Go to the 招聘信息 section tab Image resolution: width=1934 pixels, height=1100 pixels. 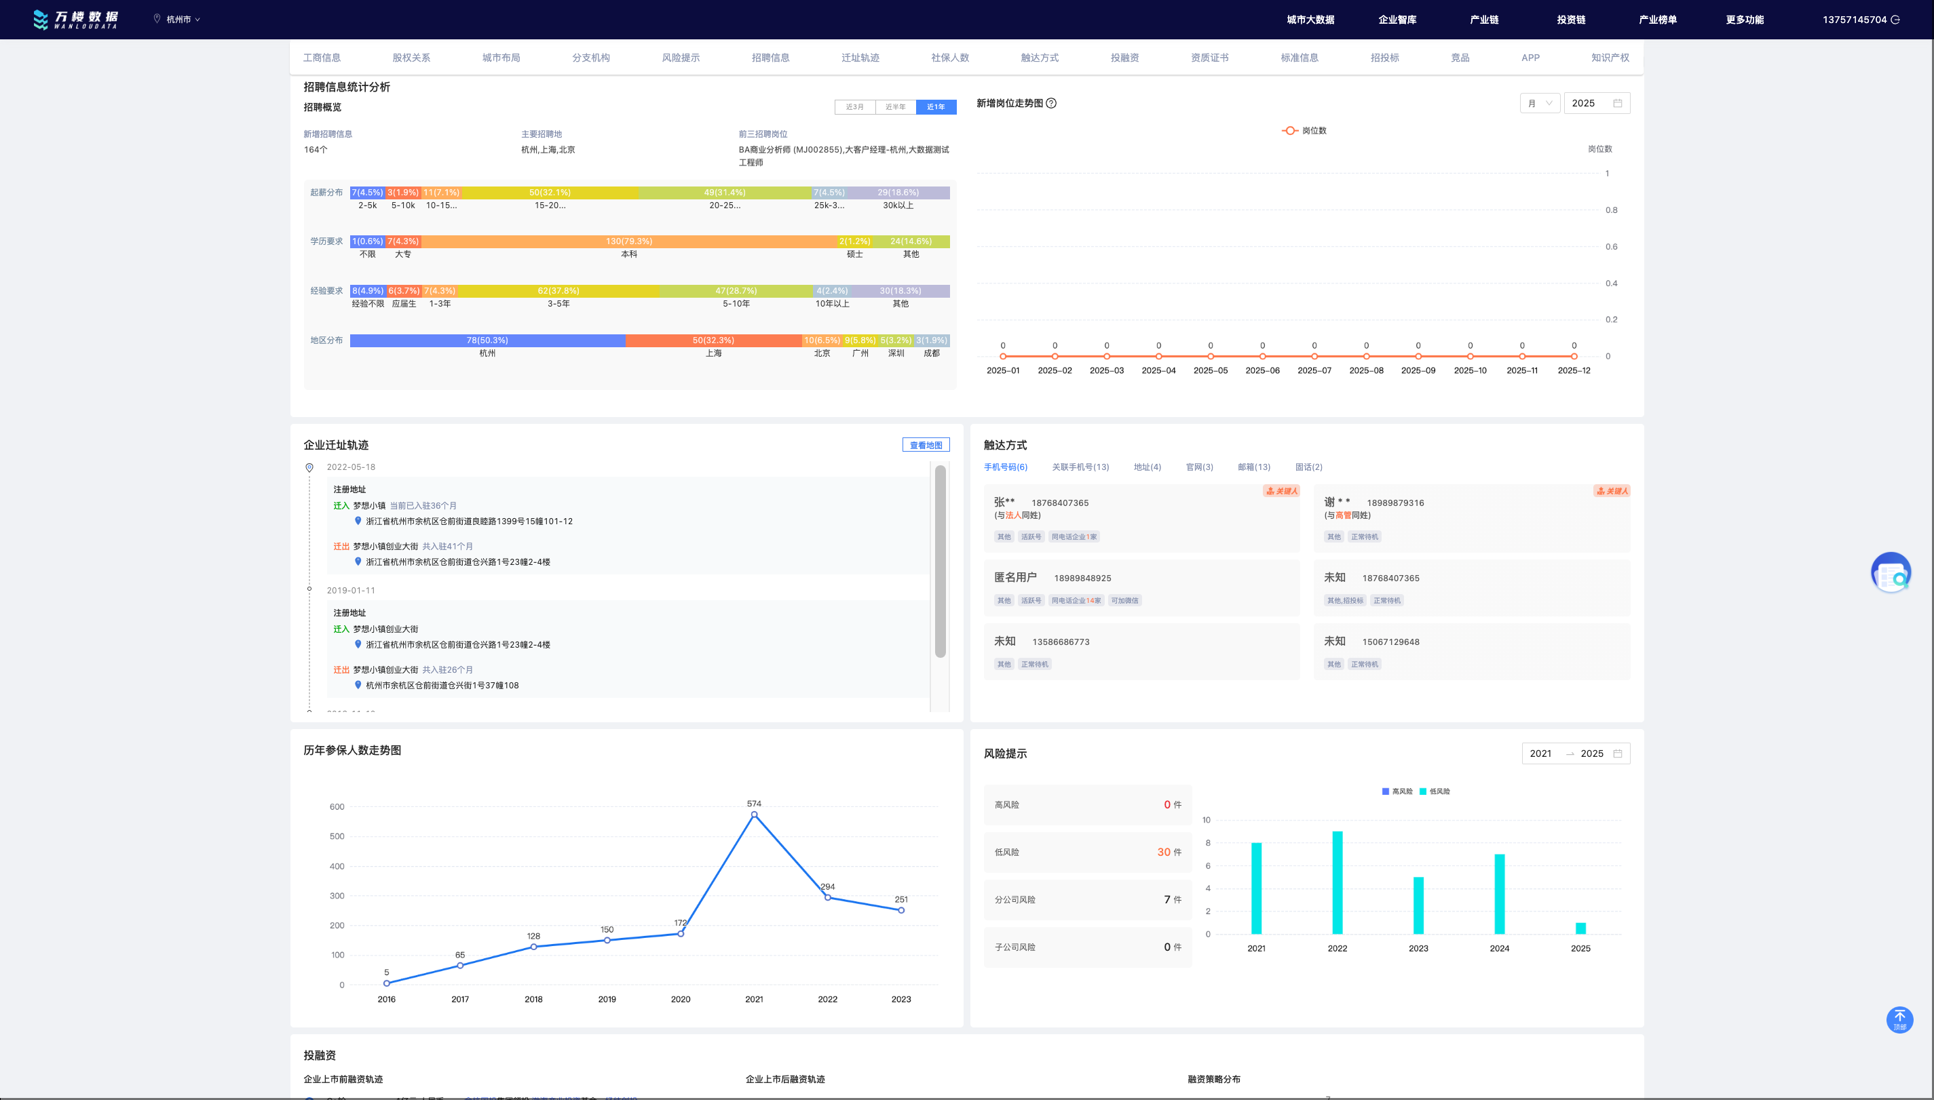(x=770, y=58)
